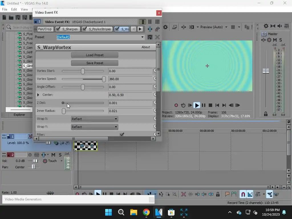Open the View menu
Image resolution: width=292 pixels, height=219 pixels.
tap(24, 9)
